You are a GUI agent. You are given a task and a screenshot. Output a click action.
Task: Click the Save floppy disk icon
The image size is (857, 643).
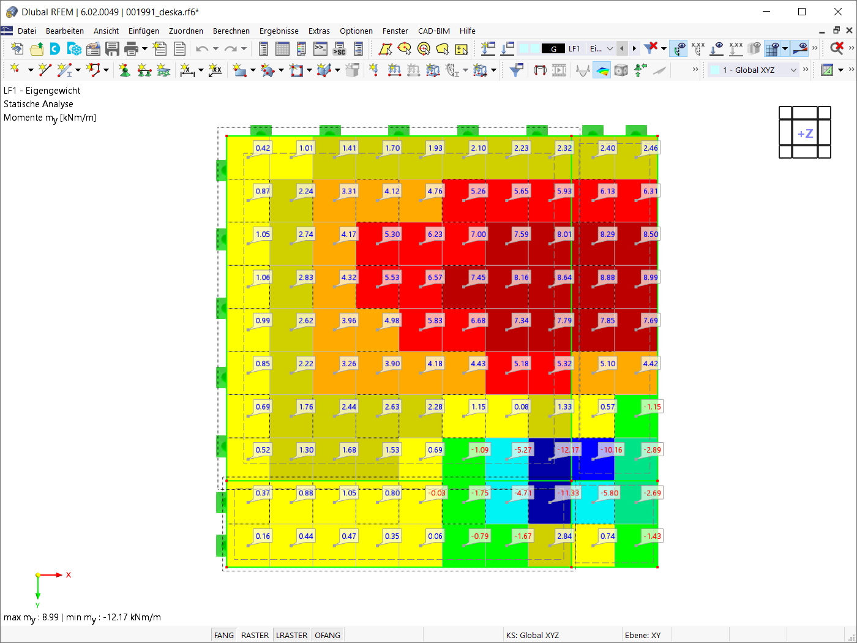click(x=112, y=48)
